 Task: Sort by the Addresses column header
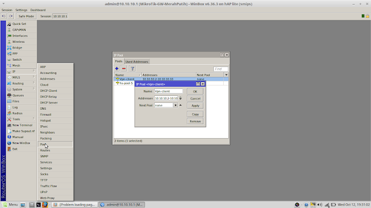(x=169, y=75)
